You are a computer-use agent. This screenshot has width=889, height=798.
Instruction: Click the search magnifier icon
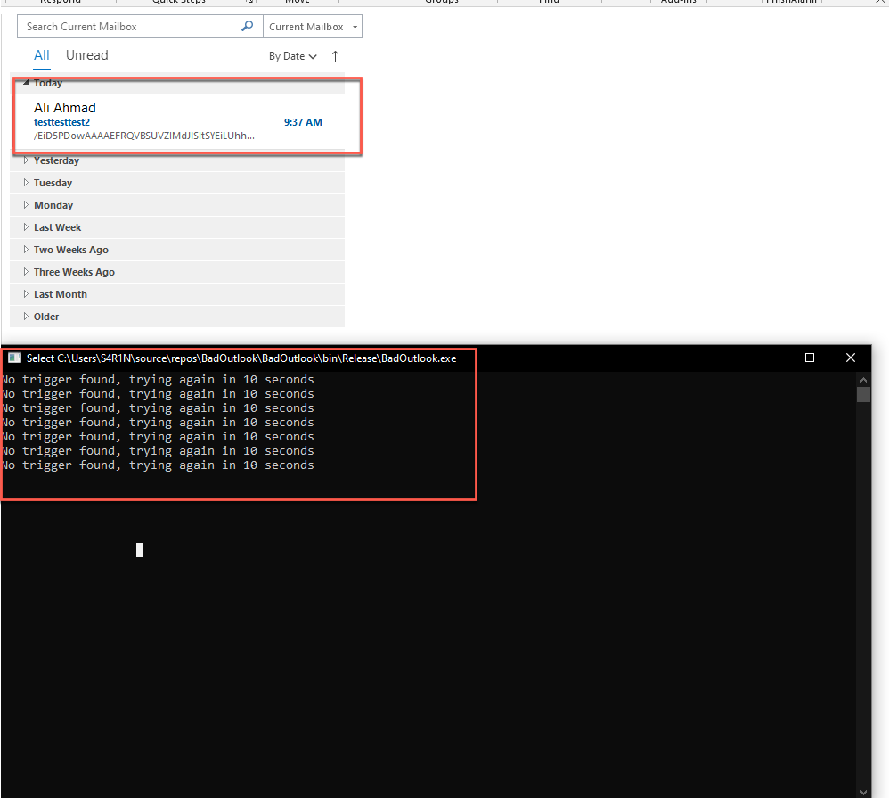point(248,27)
